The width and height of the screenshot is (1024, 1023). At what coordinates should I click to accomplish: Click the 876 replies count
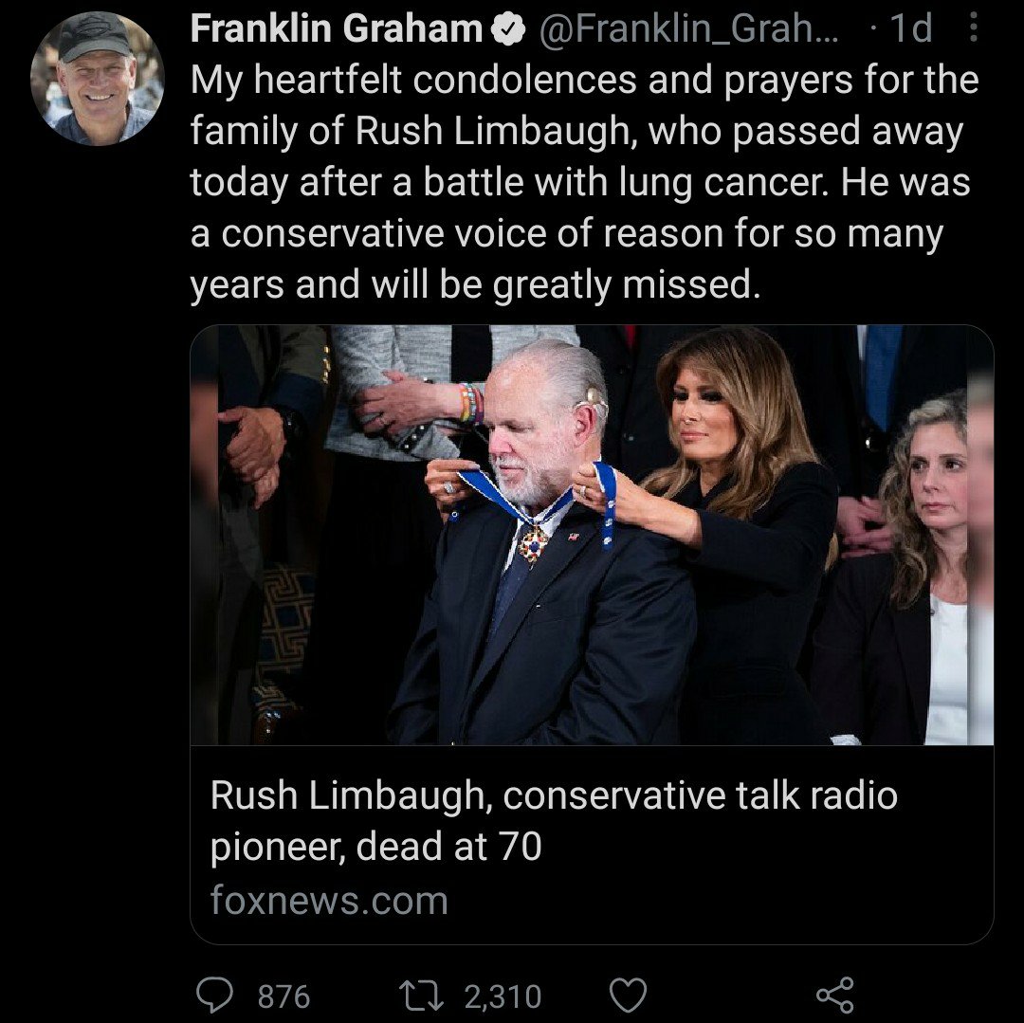coord(283,996)
